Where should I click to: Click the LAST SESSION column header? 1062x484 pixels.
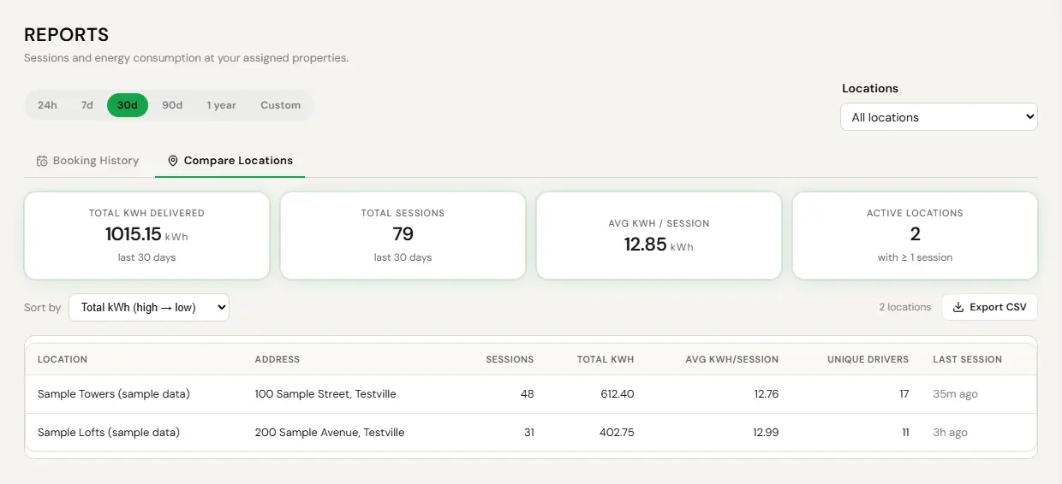967,359
